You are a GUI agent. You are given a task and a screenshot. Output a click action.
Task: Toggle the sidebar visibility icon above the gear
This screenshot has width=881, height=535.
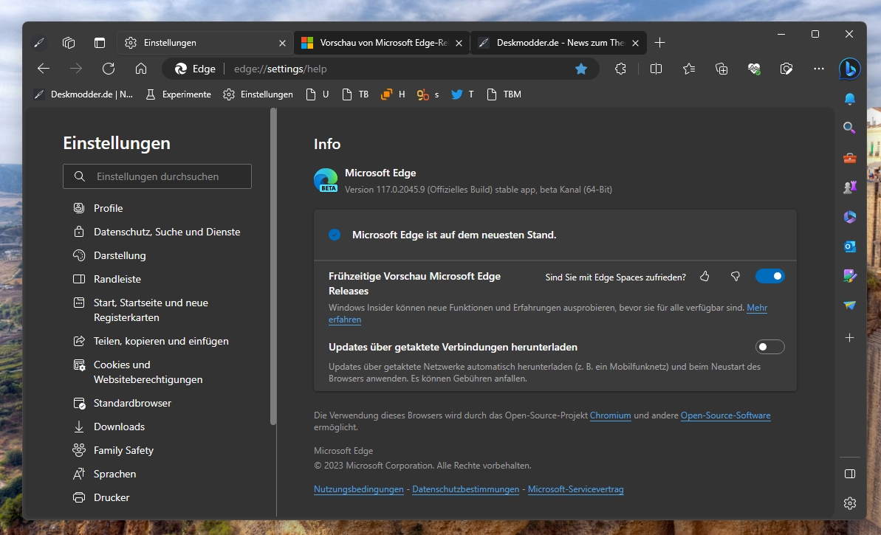pyautogui.click(x=849, y=474)
